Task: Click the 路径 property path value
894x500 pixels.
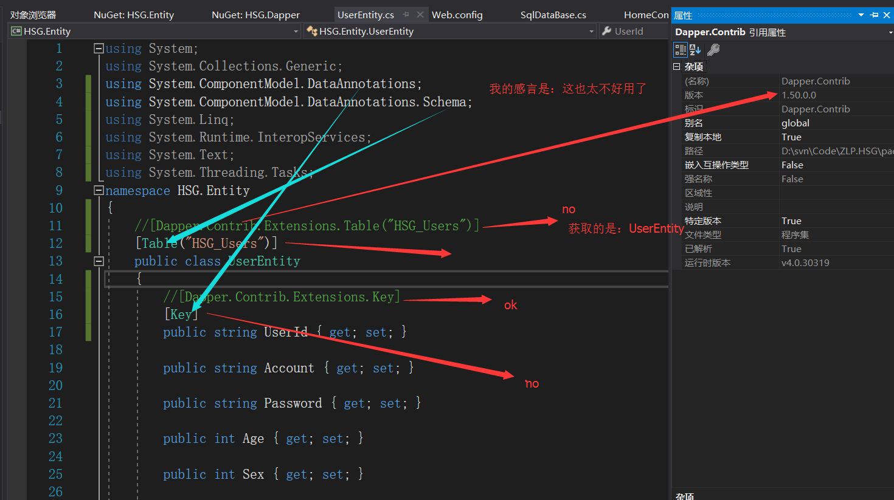Action: point(837,151)
